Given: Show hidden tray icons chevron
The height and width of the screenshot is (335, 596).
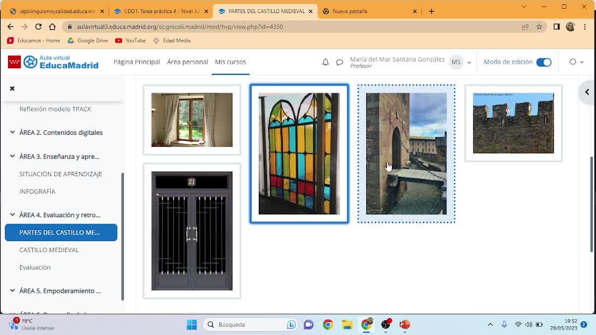Looking at the screenshot, I should pos(490,325).
